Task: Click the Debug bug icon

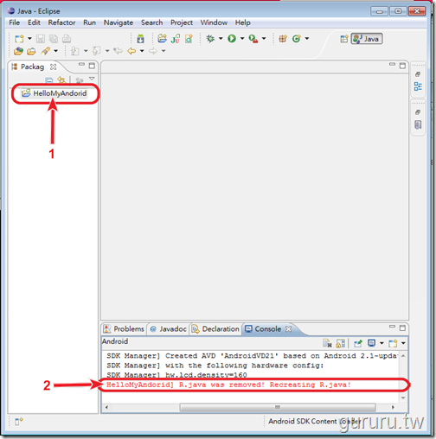Action: click(210, 39)
